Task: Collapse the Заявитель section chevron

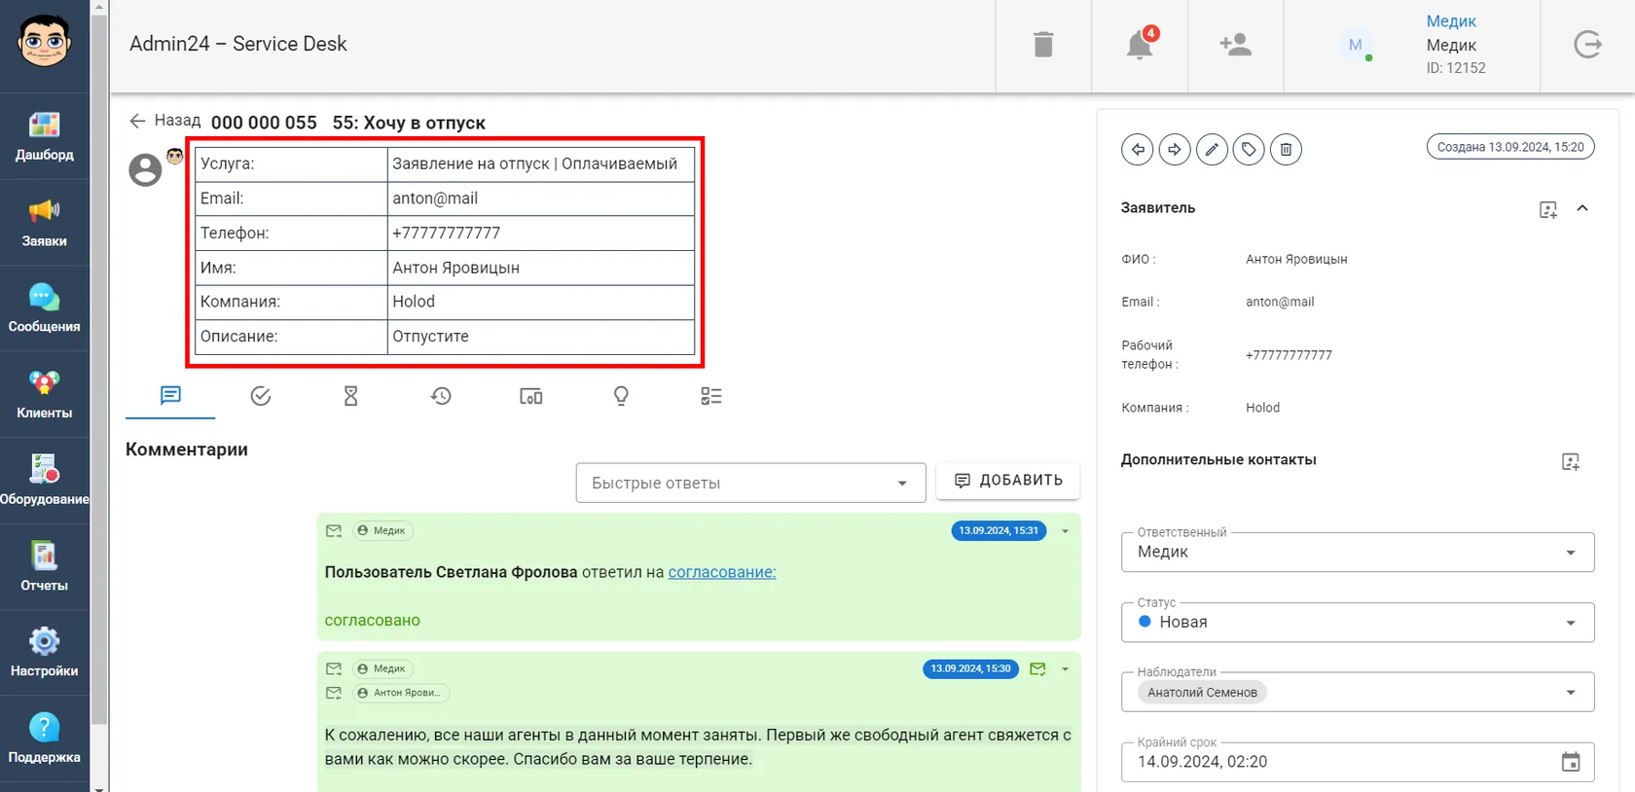Action: click(x=1582, y=208)
